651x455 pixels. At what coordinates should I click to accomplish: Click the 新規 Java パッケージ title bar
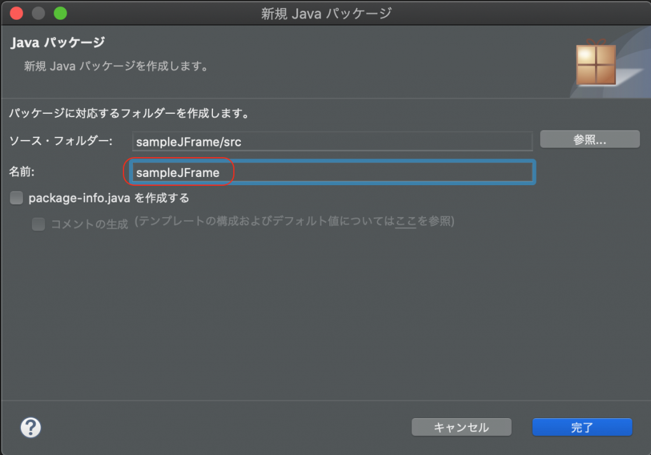click(x=326, y=13)
